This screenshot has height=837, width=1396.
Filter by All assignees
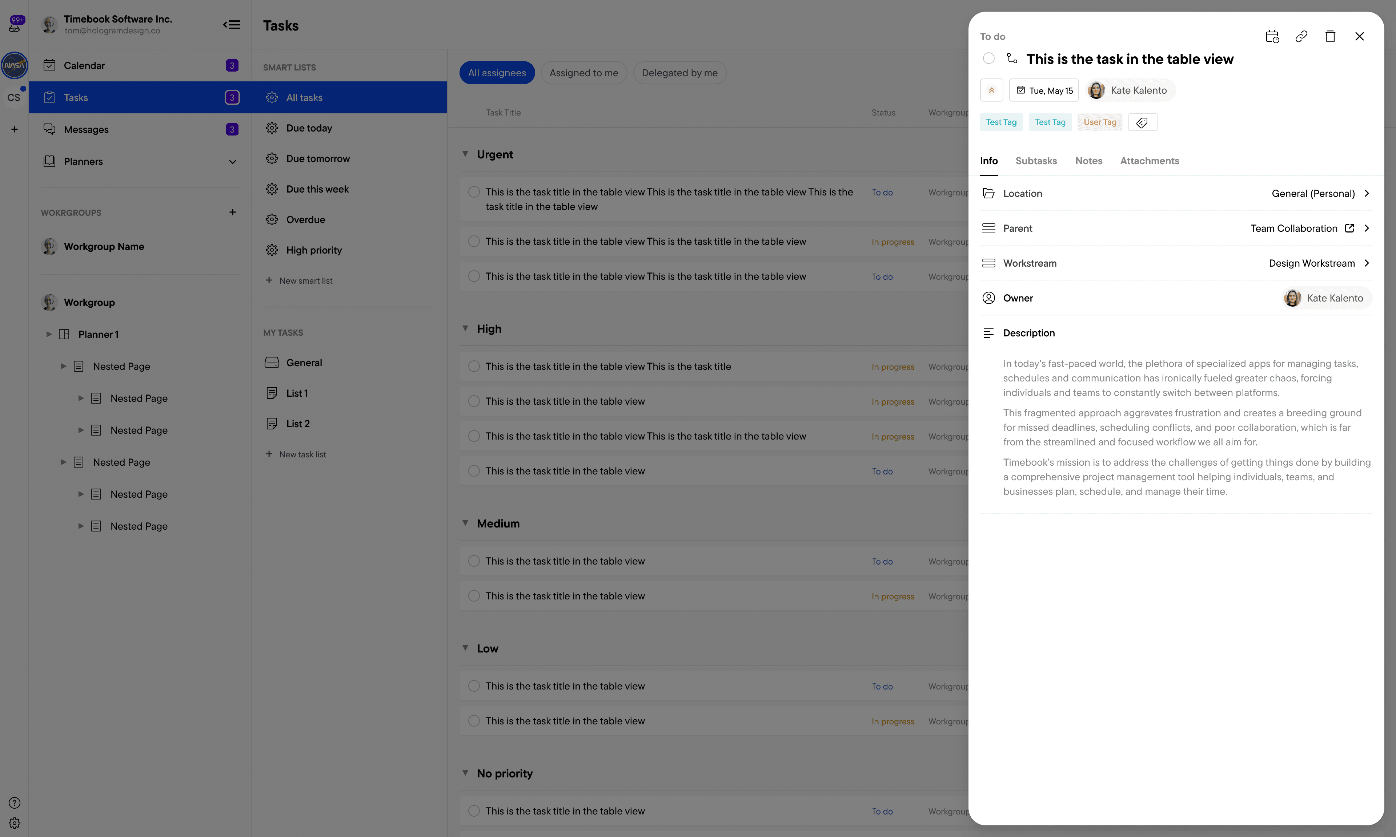(x=497, y=73)
